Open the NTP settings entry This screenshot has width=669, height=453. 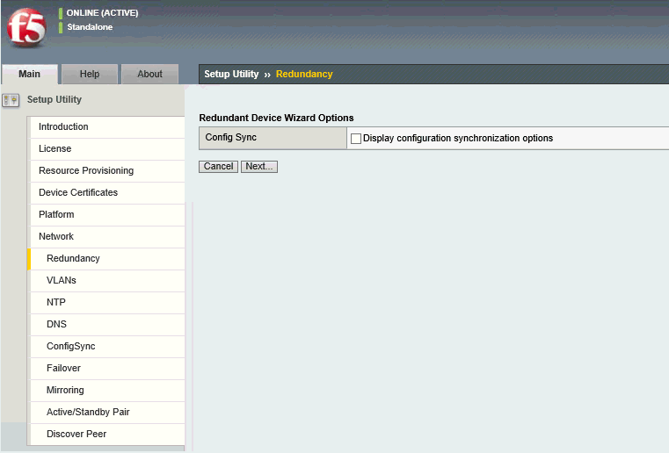click(56, 303)
